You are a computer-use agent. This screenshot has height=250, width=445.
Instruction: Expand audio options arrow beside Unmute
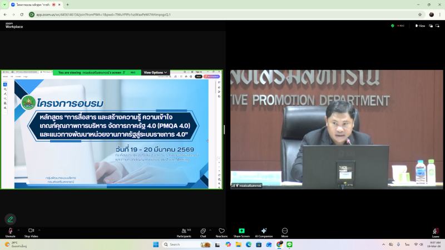pos(18,229)
